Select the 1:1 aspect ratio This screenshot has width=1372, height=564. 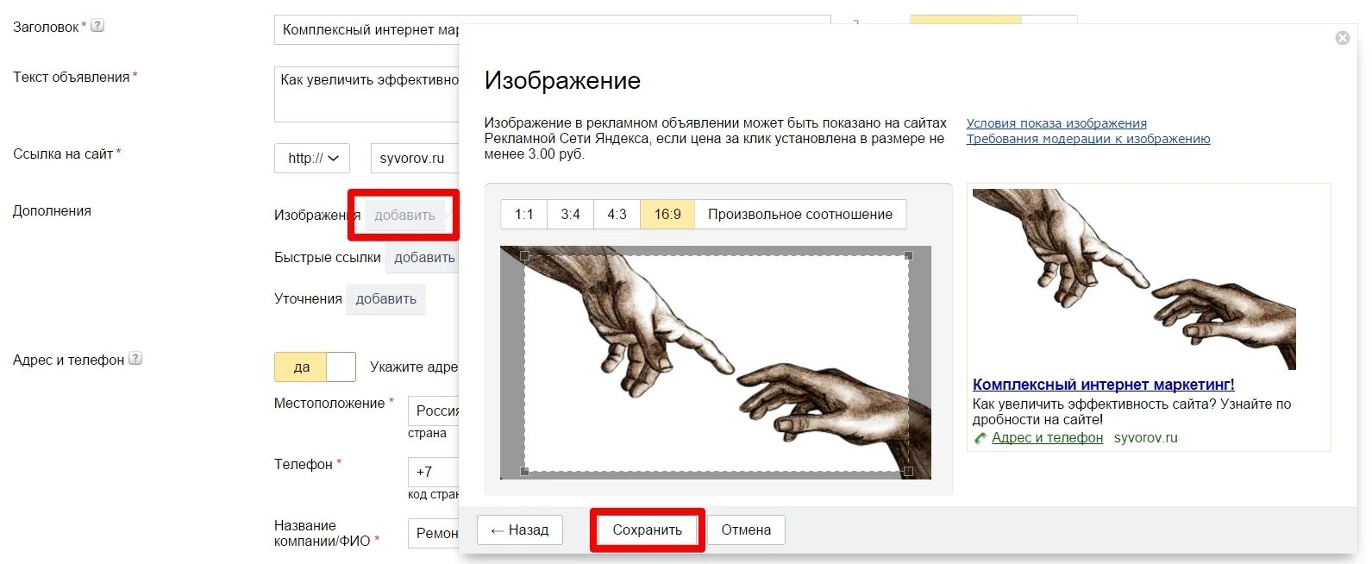[x=524, y=215]
